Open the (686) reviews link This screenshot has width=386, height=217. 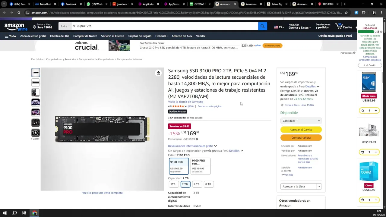pyautogui.click(x=191, y=106)
